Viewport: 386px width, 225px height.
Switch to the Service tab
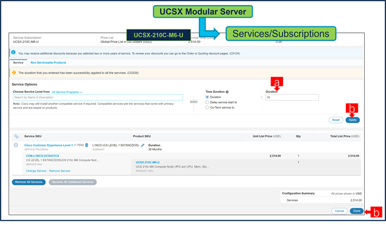point(18,62)
